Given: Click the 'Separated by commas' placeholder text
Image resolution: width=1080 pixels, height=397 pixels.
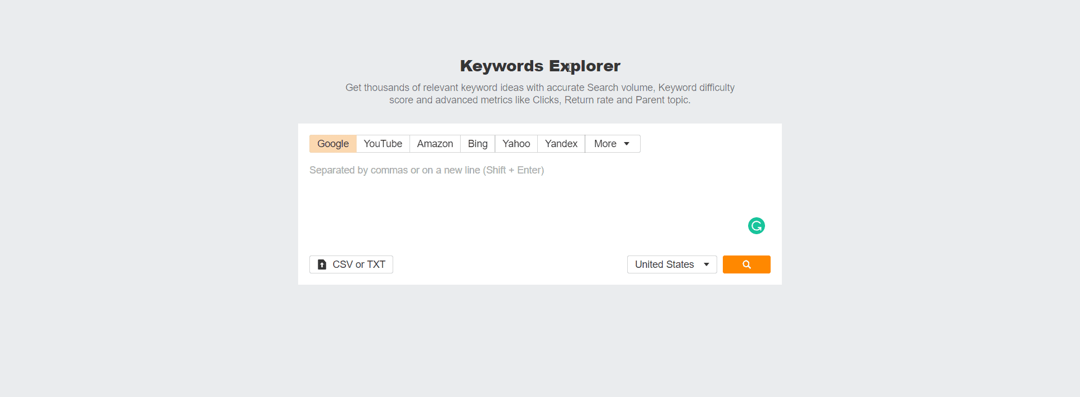Looking at the screenshot, I should (426, 170).
